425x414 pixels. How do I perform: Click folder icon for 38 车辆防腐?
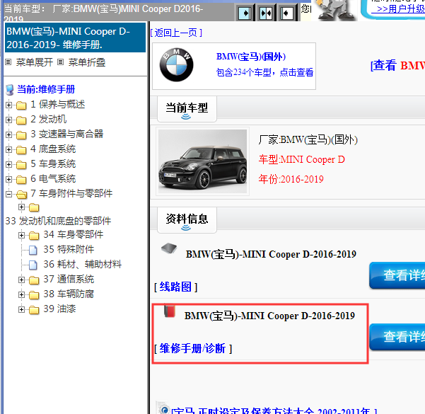point(34,295)
